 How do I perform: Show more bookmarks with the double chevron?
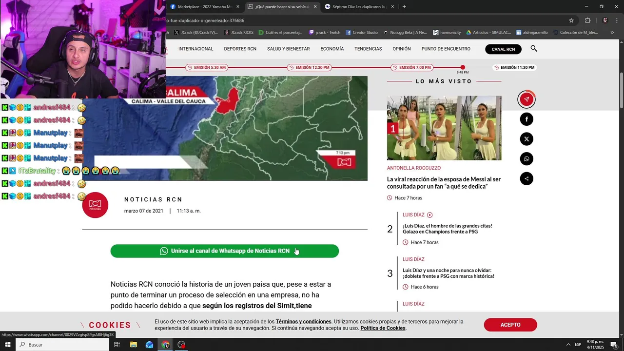[x=612, y=33]
